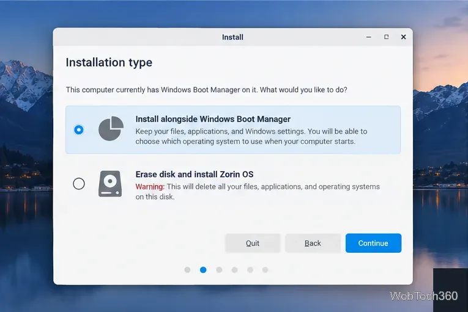This screenshot has height=312, width=468.
Task: Minimize the Install window
Action: click(369, 37)
